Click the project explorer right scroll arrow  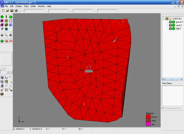click(181, 79)
